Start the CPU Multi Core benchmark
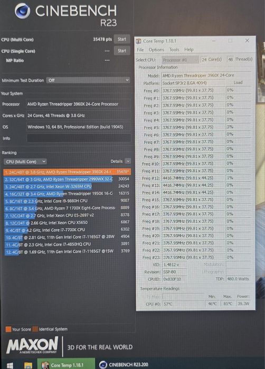The image size is (265, 369). tap(122, 39)
